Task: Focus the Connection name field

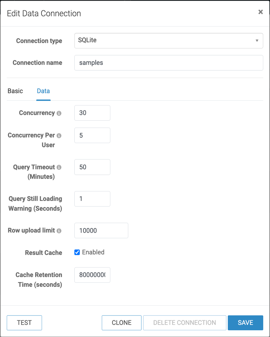Action: pos(169,63)
